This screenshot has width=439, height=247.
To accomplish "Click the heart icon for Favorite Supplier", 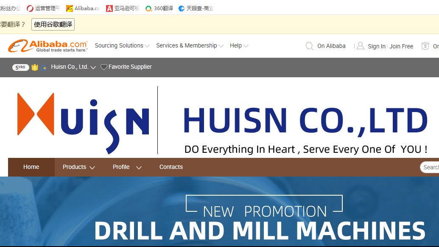I will pos(103,67).
